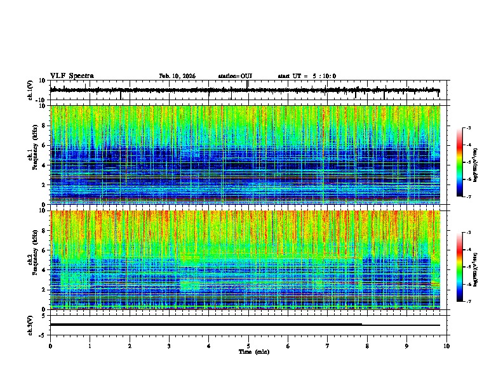Click time axis tick label "1"
The height and width of the screenshot is (388, 503).
(x=90, y=346)
